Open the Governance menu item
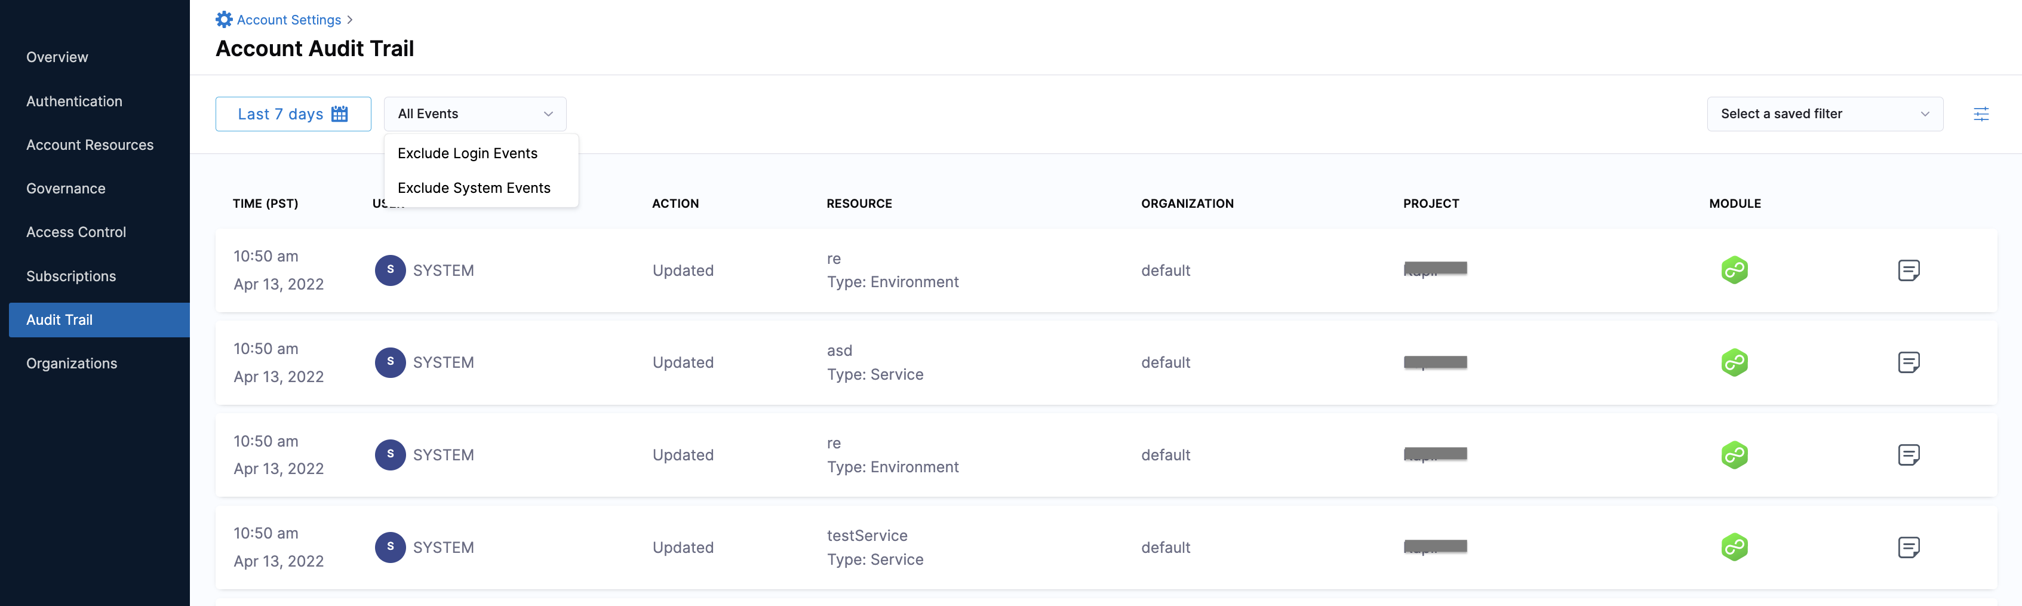The width and height of the screenshot is (2022, 606). [66, 187]
